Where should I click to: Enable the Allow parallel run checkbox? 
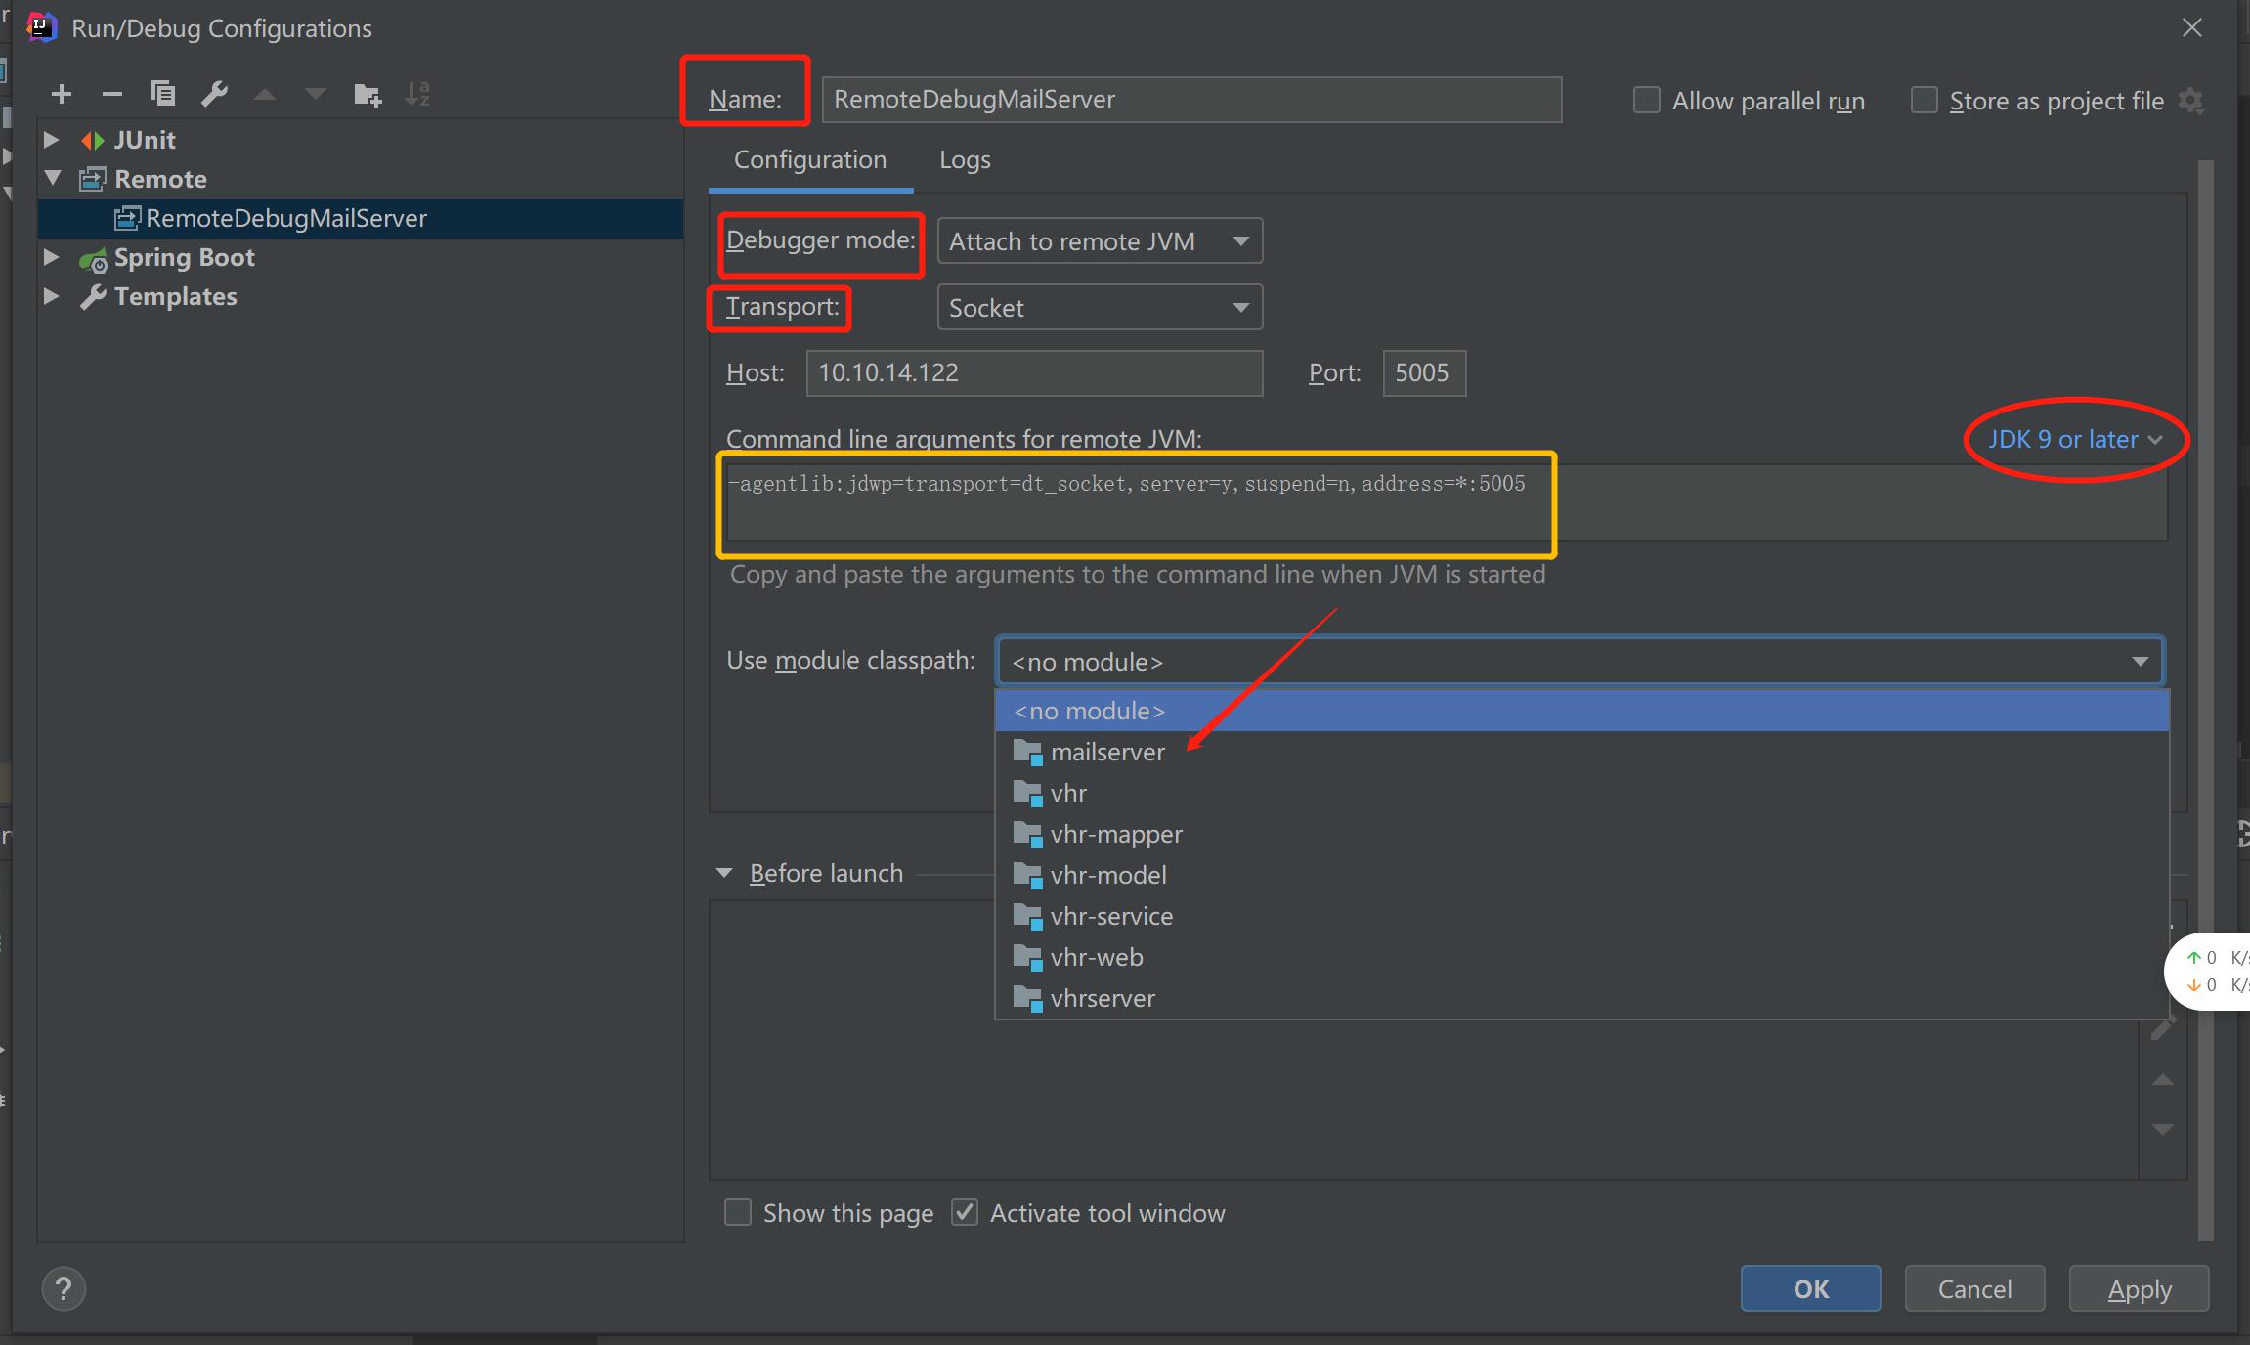coord(1647,101)
